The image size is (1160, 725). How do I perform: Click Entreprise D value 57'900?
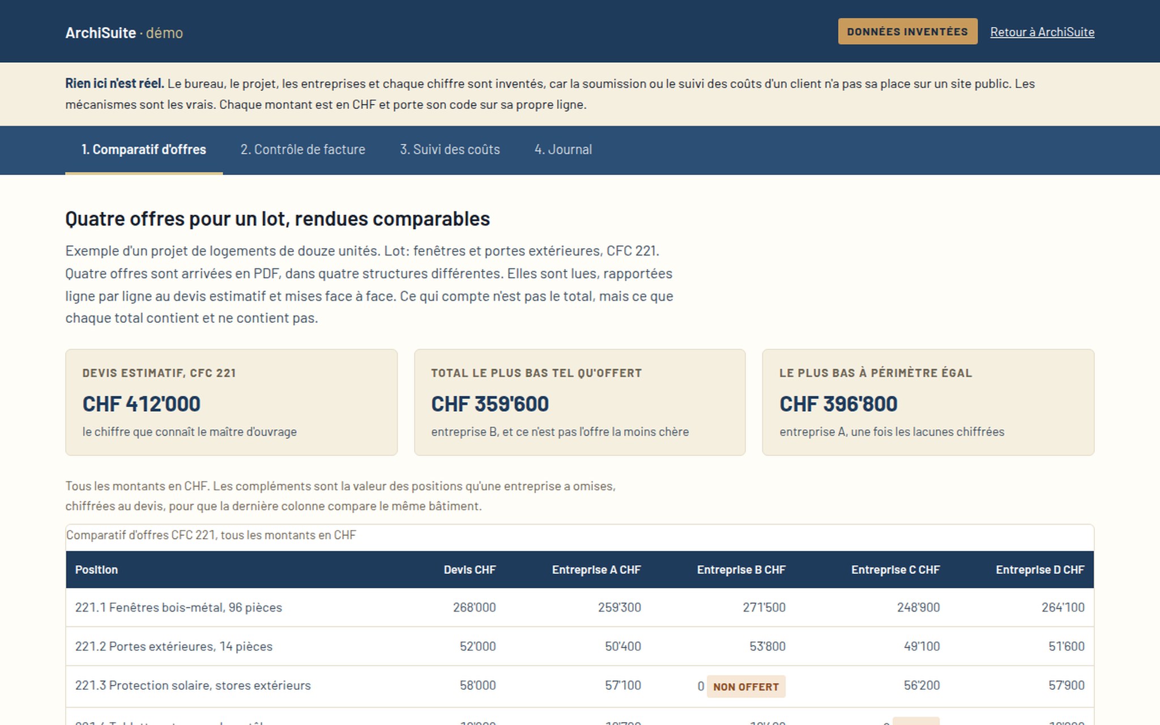(1066, 685)
